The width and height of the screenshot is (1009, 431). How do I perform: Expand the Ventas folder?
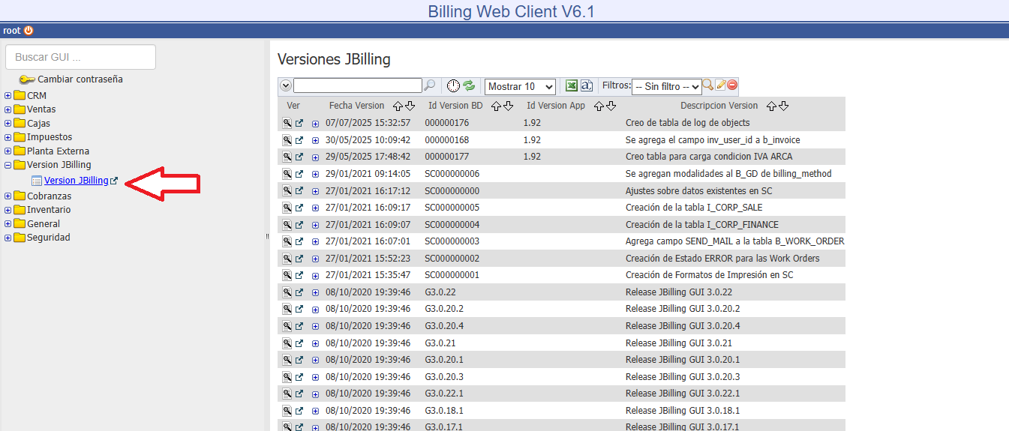pyautogui.click(x=8, y=109)
